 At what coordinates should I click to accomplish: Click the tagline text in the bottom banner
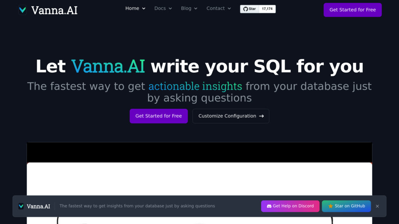point(137,206)
